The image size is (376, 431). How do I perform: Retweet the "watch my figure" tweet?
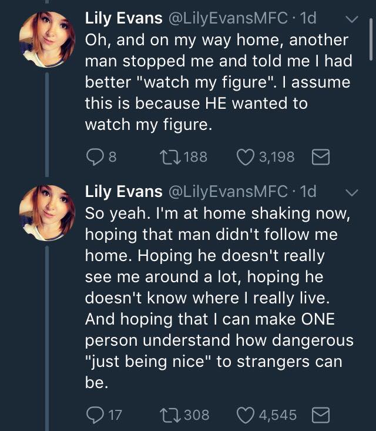pos(170,156)
